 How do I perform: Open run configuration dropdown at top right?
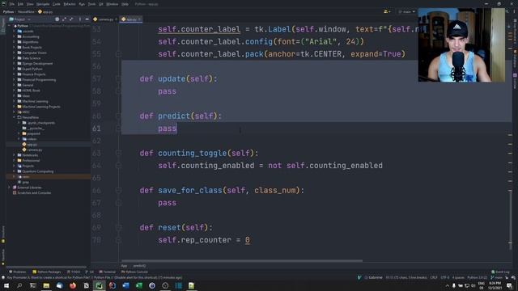tap(407, 12)
